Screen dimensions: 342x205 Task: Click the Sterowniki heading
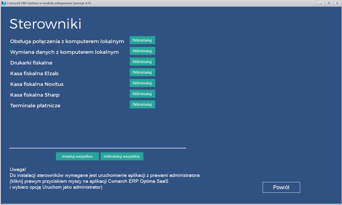[45, 24]
